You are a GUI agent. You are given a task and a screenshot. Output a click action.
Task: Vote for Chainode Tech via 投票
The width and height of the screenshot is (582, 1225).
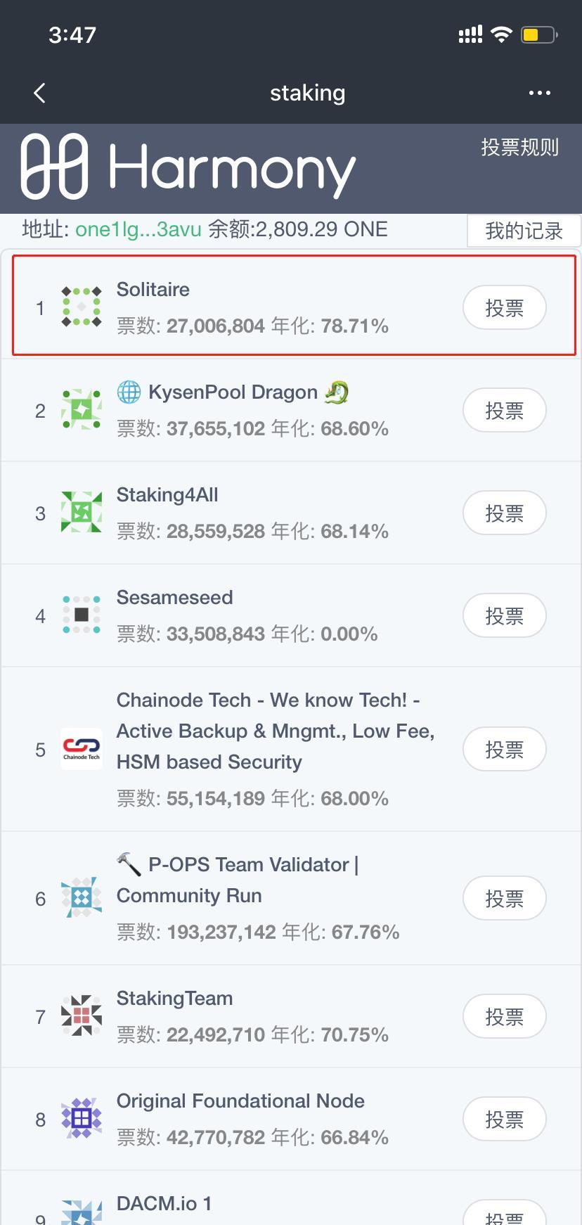pyautogui.click(x=505, y=750)
